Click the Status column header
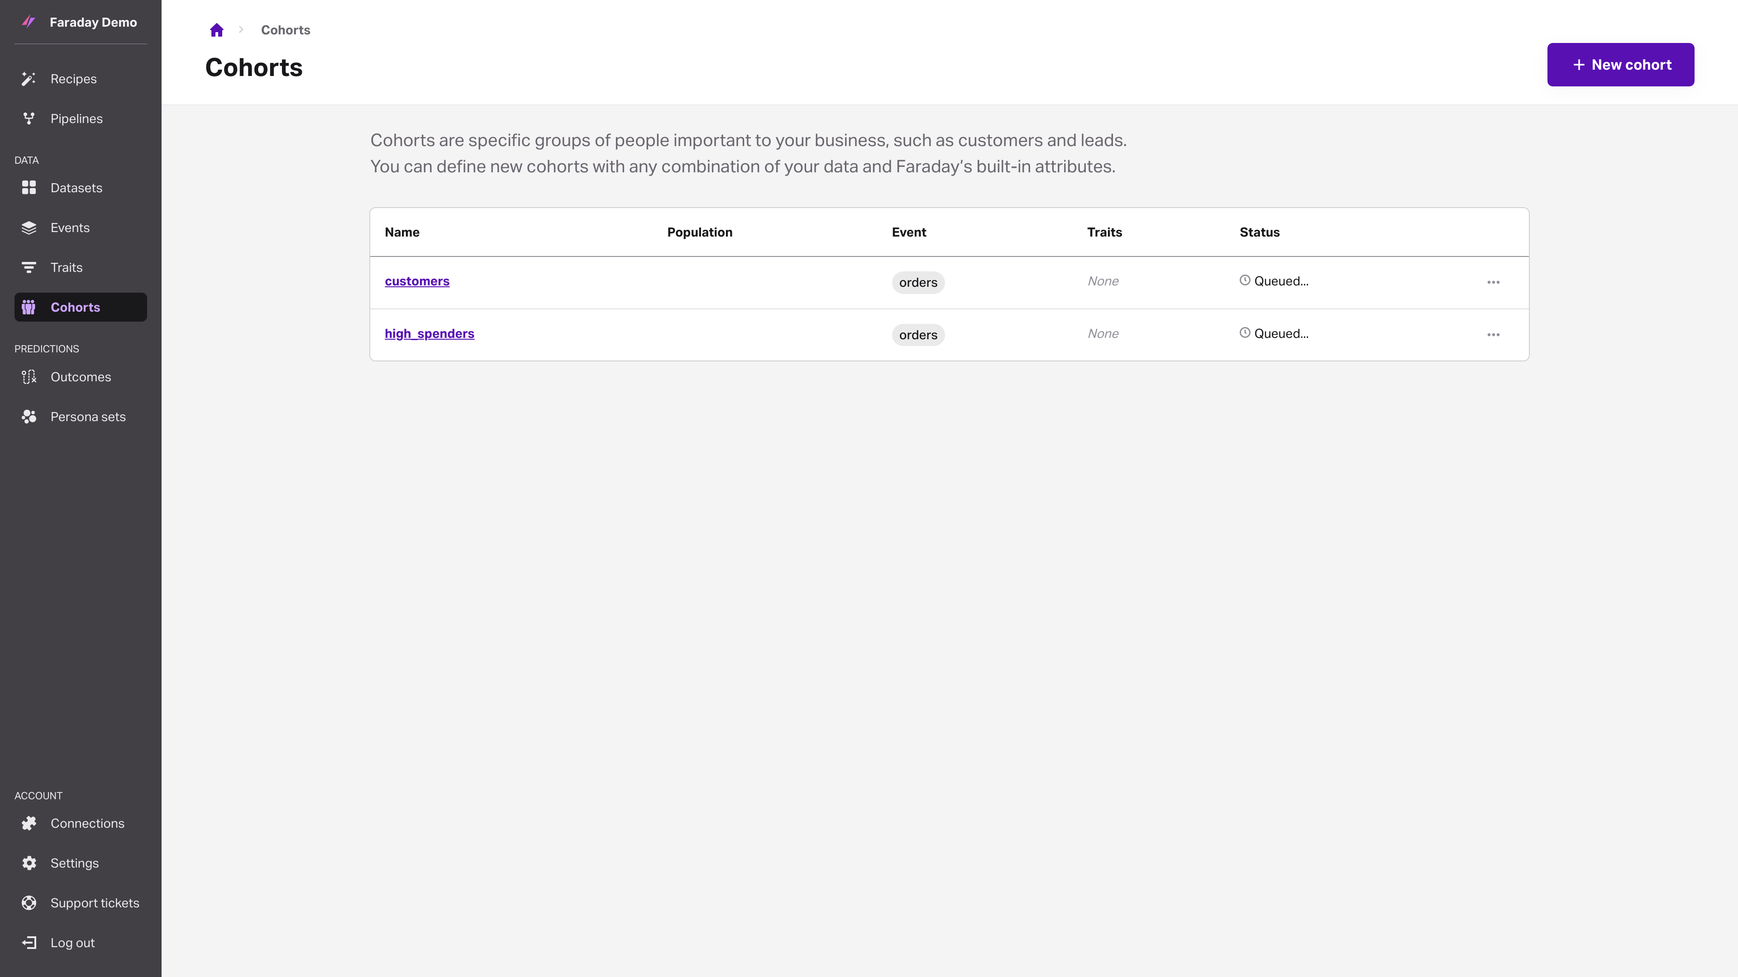Viewport: 1738px width, 977px height. (x=1260, y=232)
